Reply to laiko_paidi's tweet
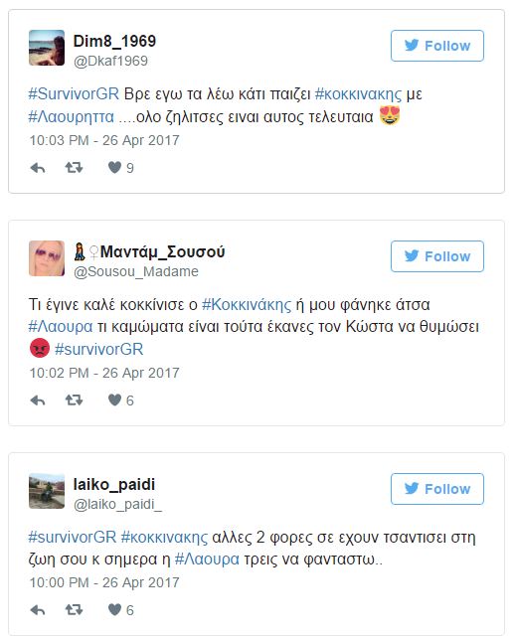 coord(38,610)
